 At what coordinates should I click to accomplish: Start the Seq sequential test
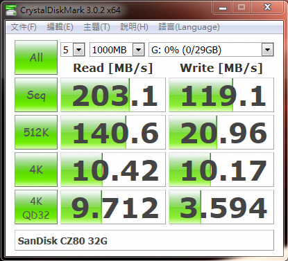tap(36, 95)
